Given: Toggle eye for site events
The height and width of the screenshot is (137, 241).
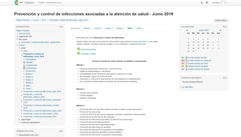Looking at the screenshot, I should coord(183,58).
